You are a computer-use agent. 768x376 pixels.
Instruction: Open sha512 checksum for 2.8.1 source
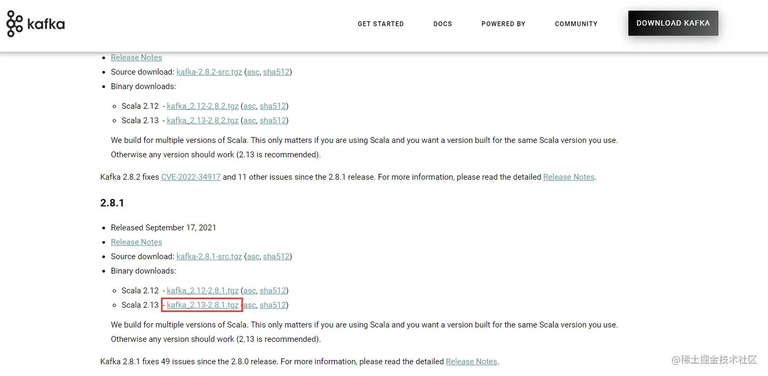tap(276, 257)
